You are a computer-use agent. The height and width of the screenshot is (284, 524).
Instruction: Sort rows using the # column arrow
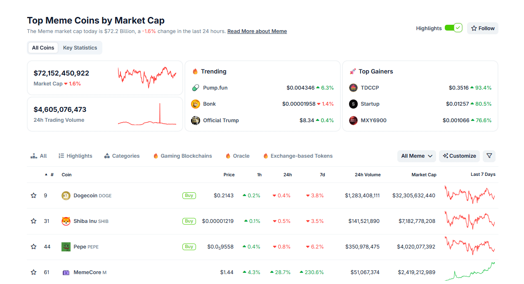point(46,175)
